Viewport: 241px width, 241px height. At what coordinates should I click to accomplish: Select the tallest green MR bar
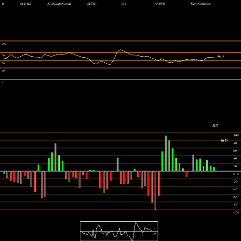[166, 153]
